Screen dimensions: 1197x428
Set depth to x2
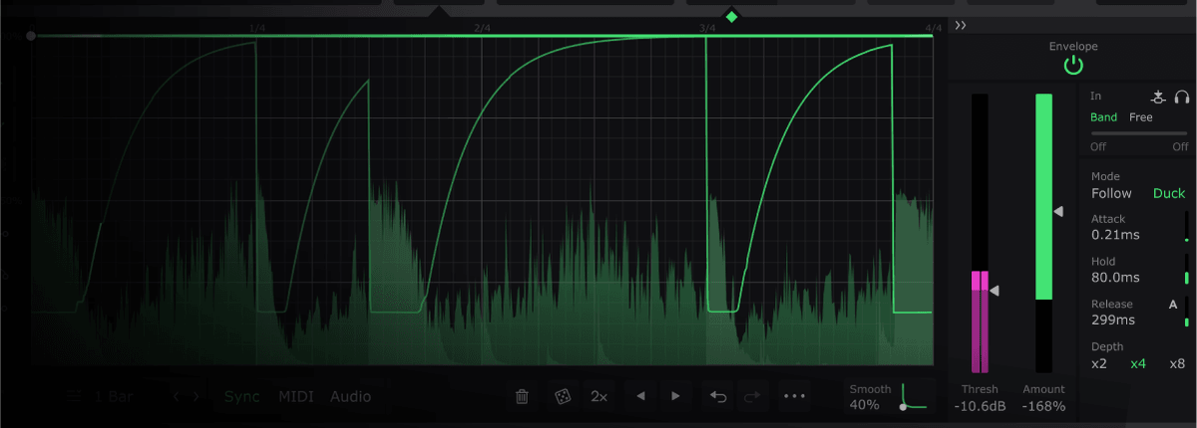pos(1099,364)
